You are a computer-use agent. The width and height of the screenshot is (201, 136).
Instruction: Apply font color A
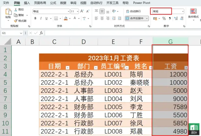click(75, 18)
